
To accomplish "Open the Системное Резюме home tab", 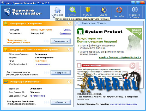I will [x=57, y=12].
